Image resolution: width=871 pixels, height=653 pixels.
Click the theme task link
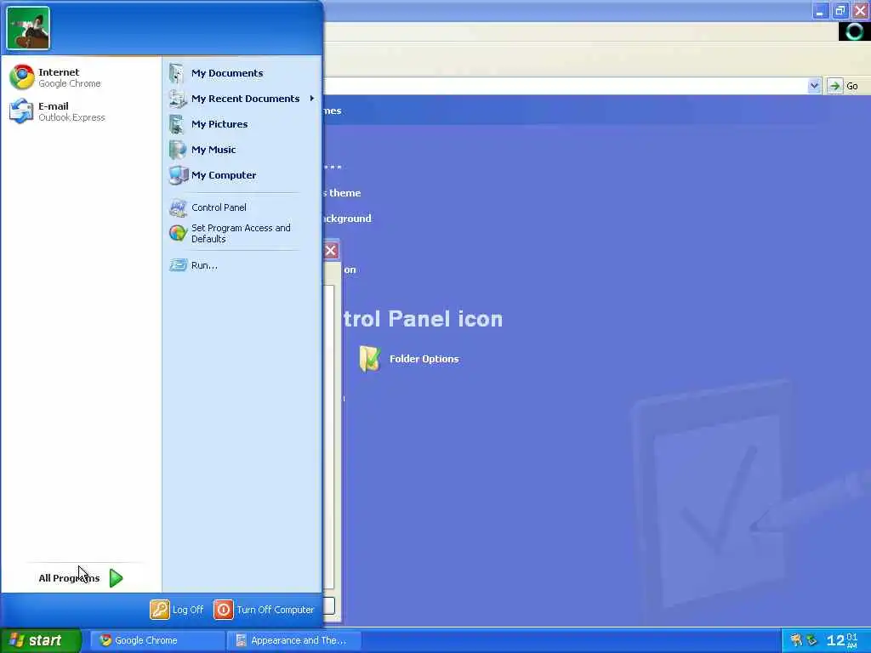click(342, 193)
